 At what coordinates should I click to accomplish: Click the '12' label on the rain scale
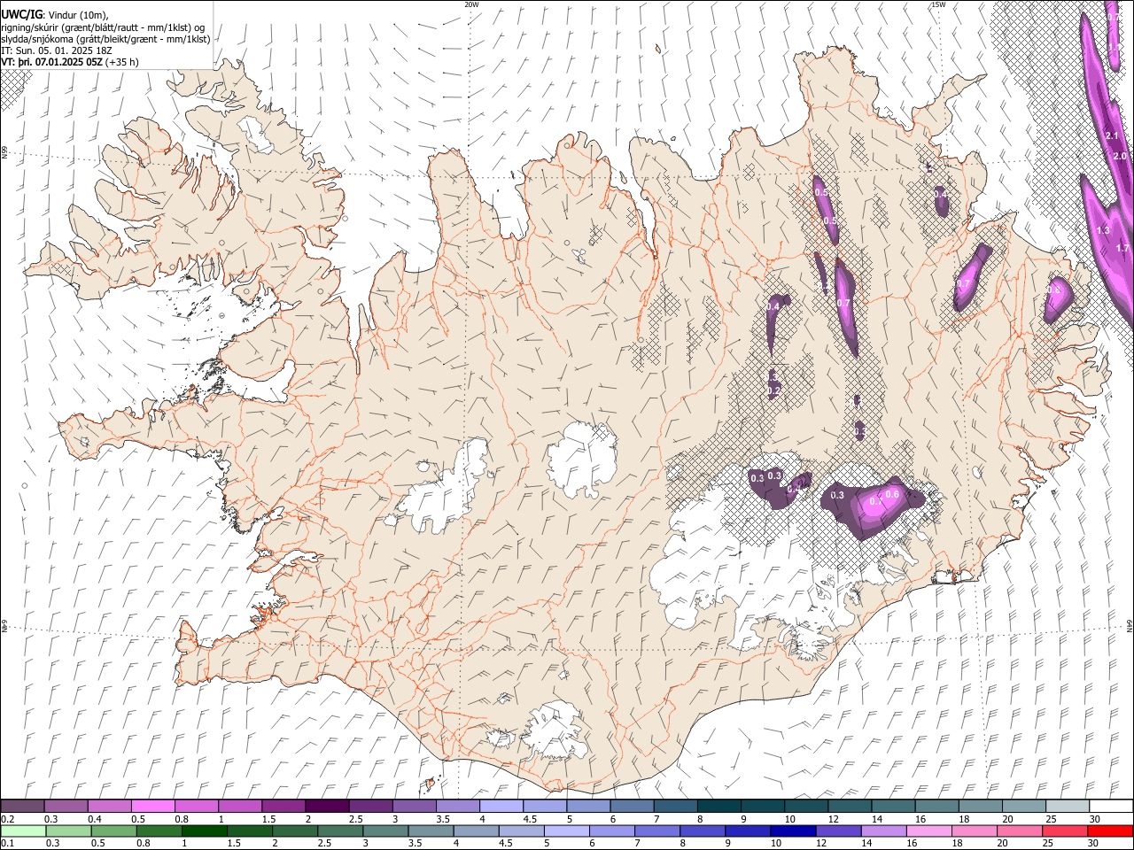click(x=821, y=844)
